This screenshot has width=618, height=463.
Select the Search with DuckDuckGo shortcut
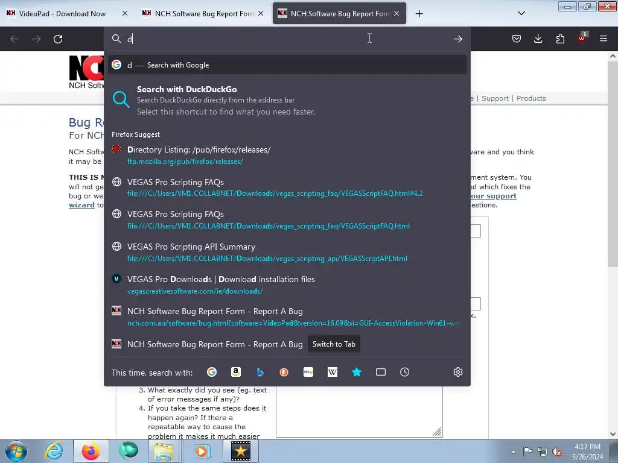click(x=287, y=101)
